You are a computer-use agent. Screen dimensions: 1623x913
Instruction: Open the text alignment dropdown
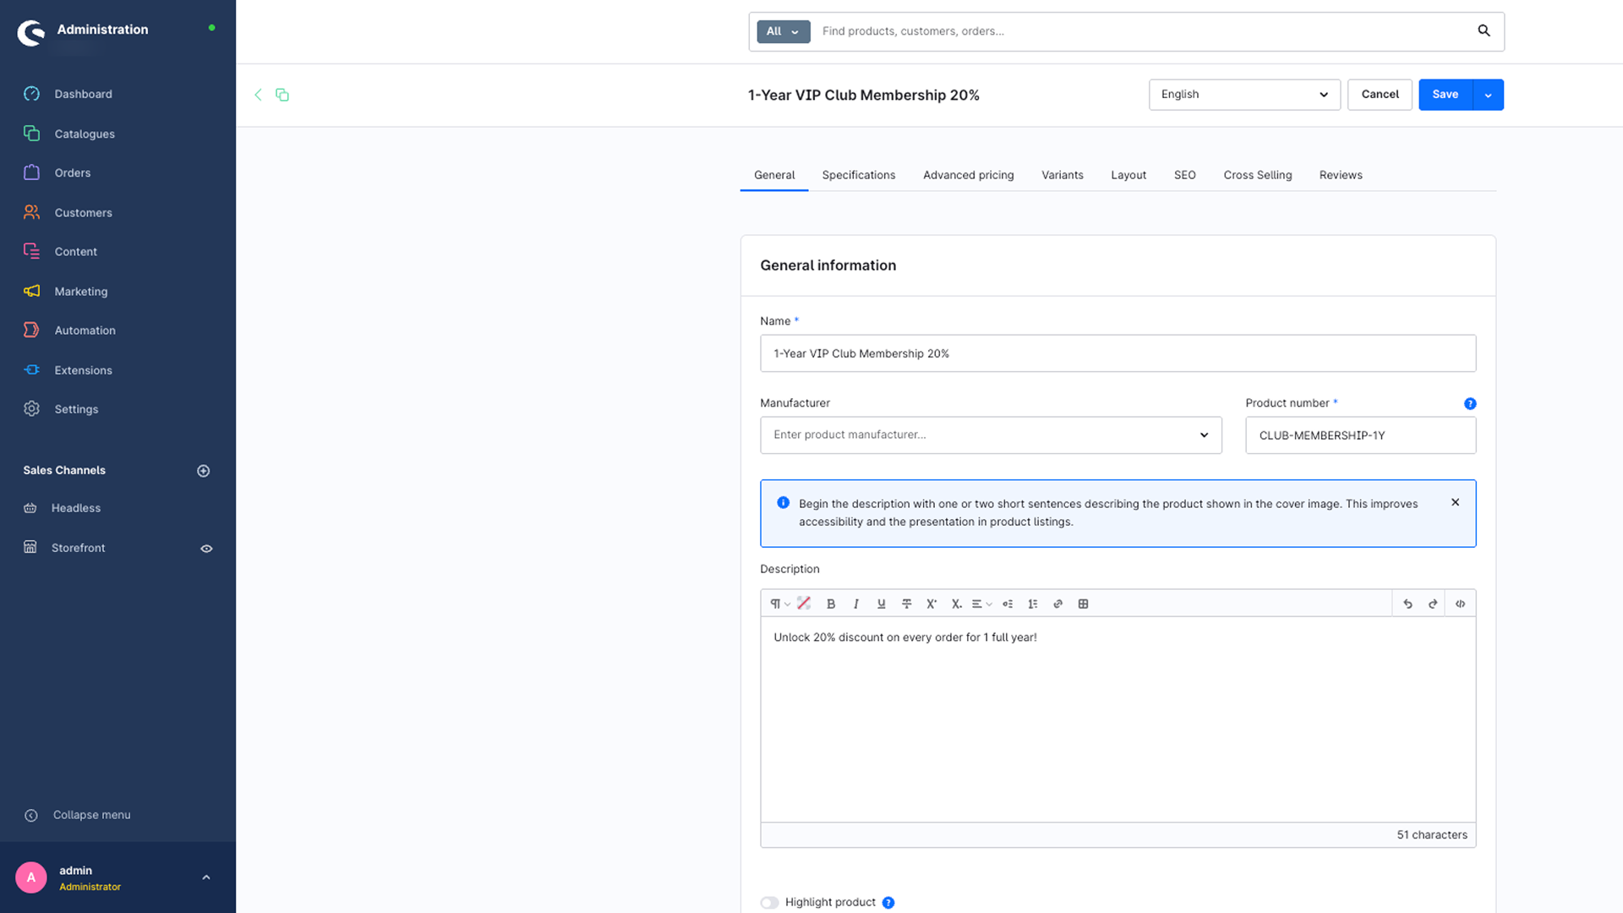point(981,604)
